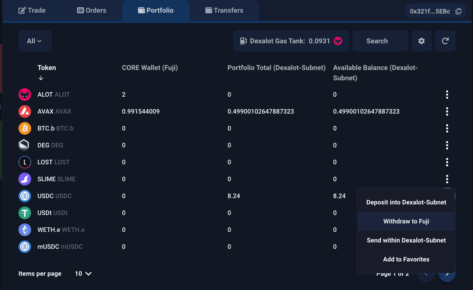This screenshot has height=290, width=473.
Task: Open actions menu for LOST row
Action: (x=447, y=162)
